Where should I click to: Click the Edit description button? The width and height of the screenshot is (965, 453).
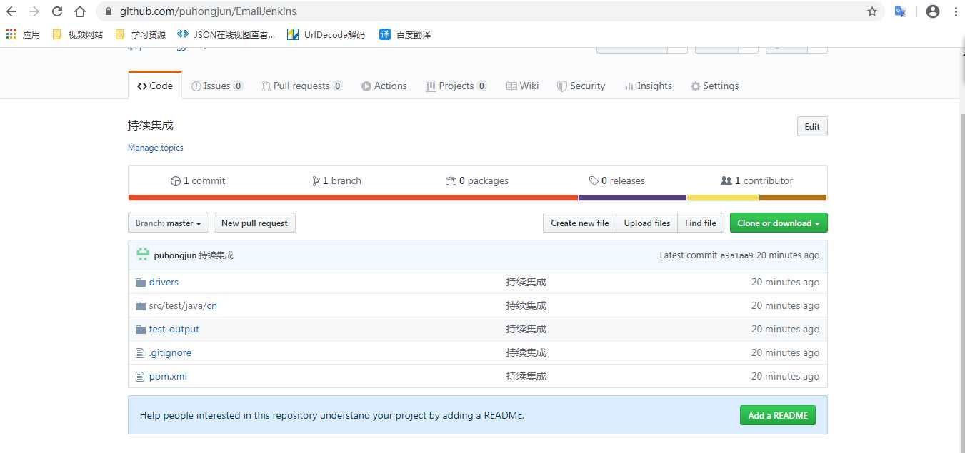(812, 127)
